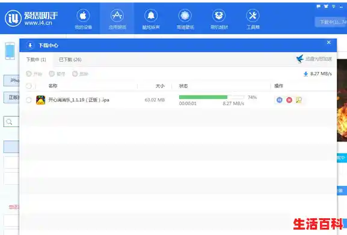Switch to the 下载中 (1) tab
The image size is (347, 235).
(36, 59)
